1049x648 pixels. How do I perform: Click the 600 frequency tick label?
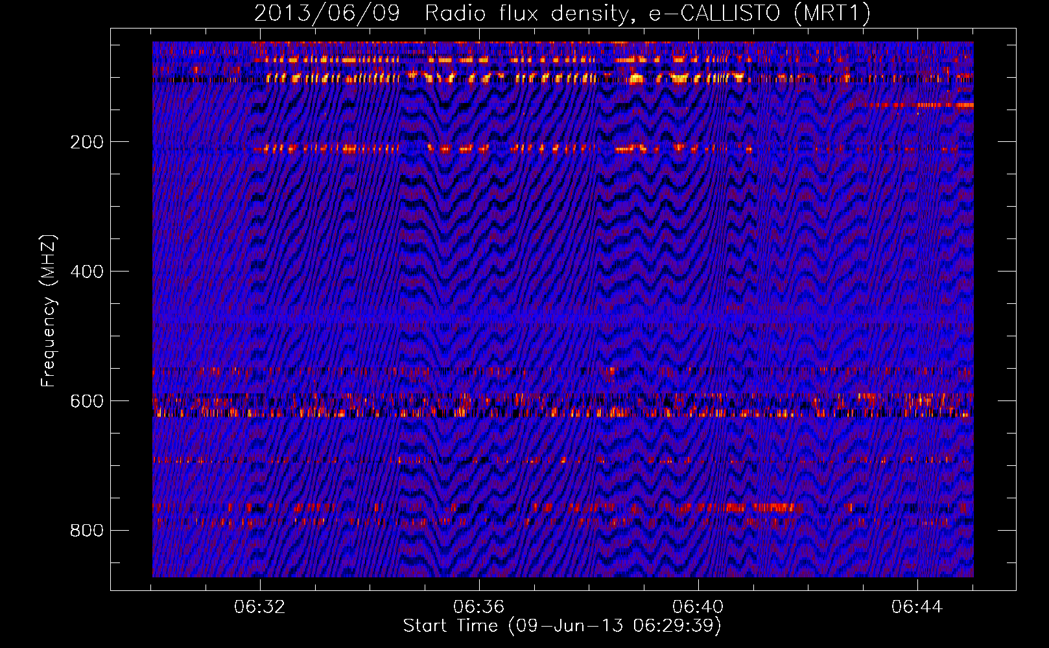point(86,401)
